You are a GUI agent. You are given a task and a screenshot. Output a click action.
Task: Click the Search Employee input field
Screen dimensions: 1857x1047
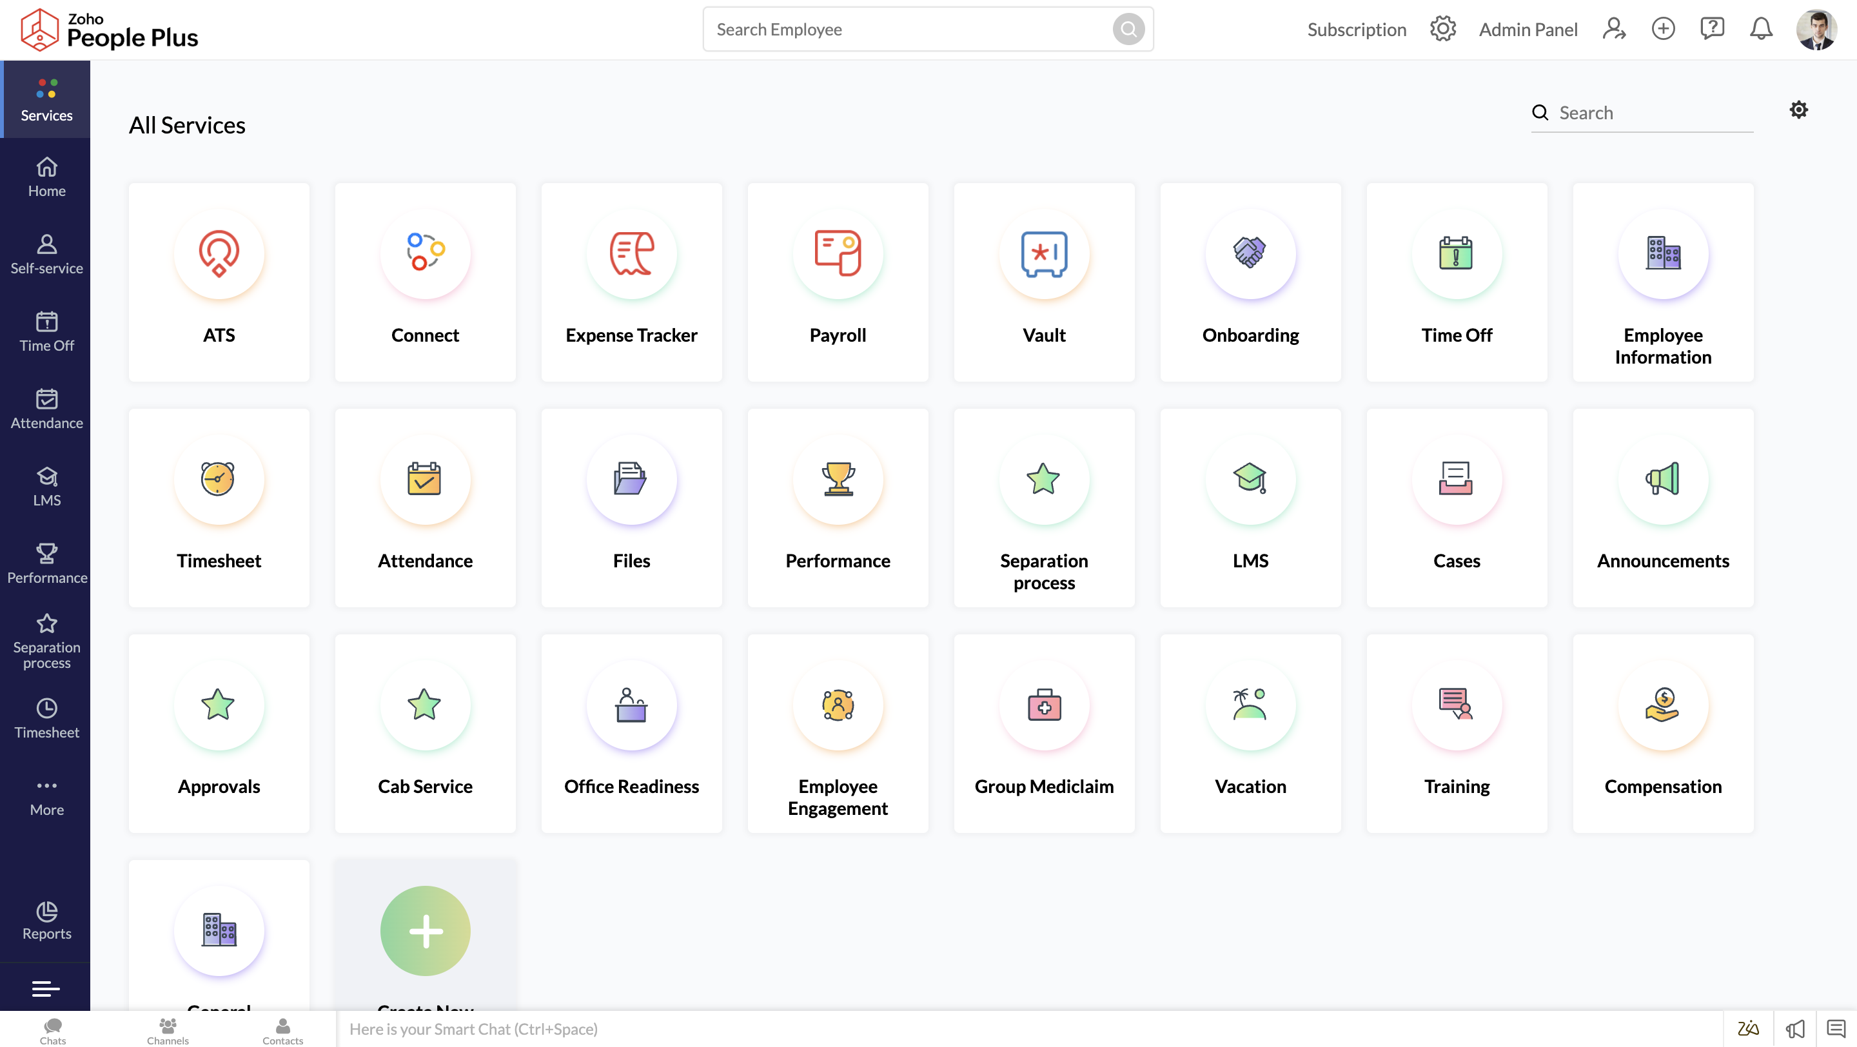point(909,30)
